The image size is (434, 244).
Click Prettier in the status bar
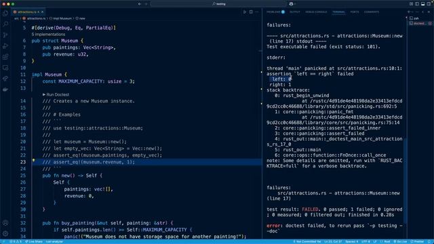click(418, 241)
